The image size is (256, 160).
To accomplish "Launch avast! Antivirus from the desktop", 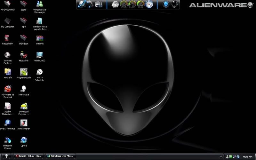I will pos(7,123).
